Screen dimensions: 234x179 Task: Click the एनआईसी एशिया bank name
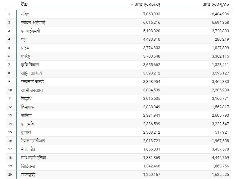pos(33,158)
